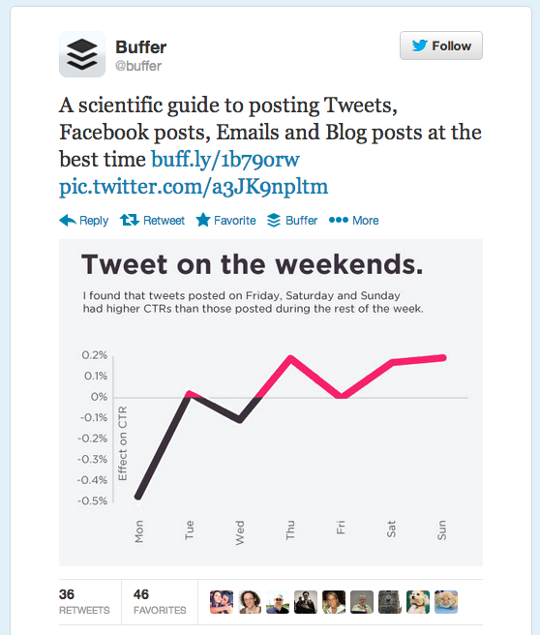Open the More three-dots menu
Viewport: 540px width, 635px height.
pos(353,221)
